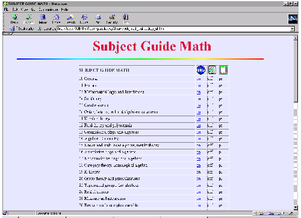This screenshot has width=301, height=218.
Task: Click the security lock icon in status bar
Action: (x=5, y=213)
